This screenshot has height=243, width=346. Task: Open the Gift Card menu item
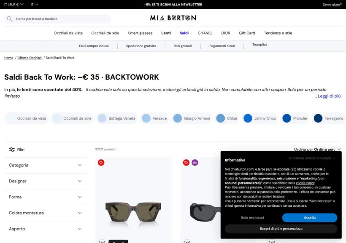(247, 33)
